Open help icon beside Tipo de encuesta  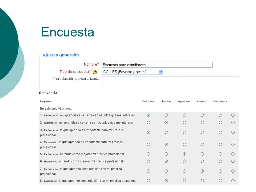[x=95, y=72]
